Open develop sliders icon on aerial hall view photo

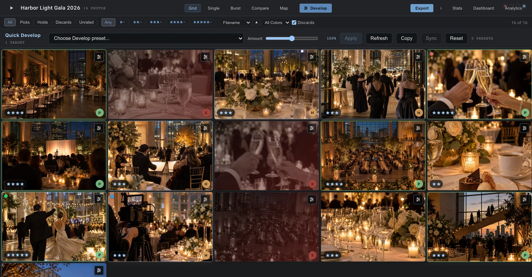(x=418, y=128)
